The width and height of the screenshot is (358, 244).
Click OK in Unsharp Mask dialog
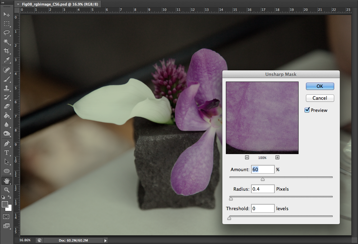(x=320, y=86)
